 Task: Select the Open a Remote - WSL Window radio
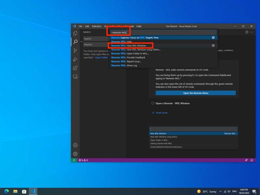153,103
